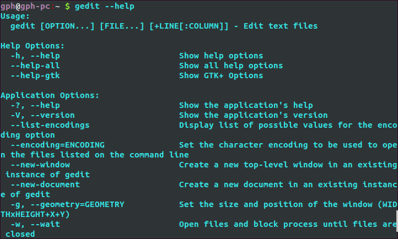Click the --encoding=ENCODING option text

tap(58, 145)
